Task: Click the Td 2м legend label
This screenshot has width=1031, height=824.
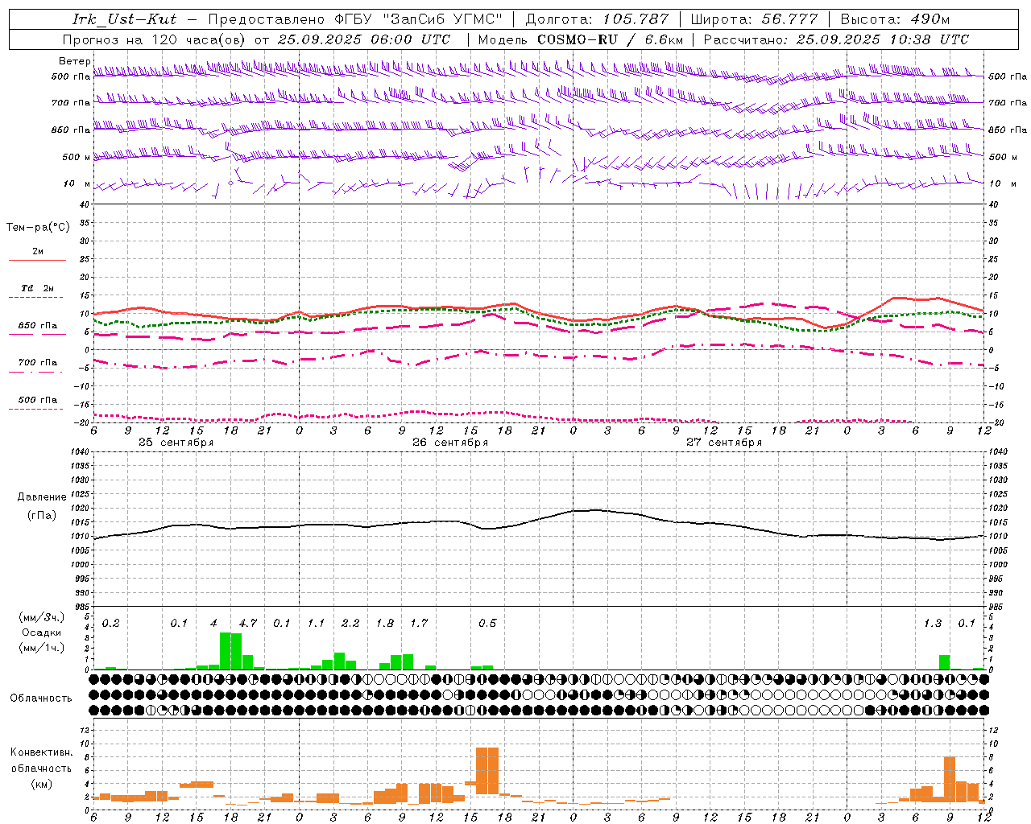Action: 37,288
